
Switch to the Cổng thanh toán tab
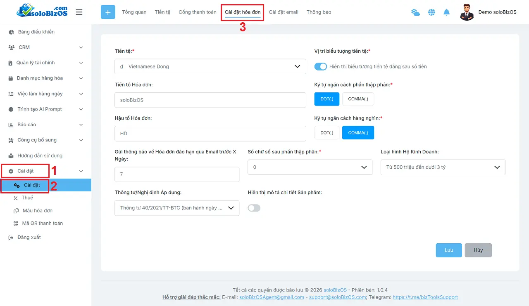(198, 12)
